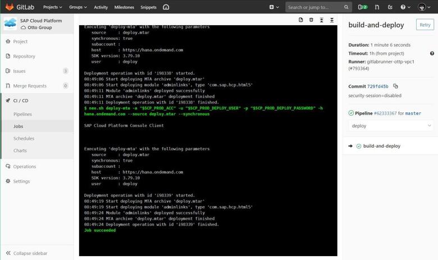Open the to-do list icon
This screenshot has width=438, height=260.
(390, 7)
